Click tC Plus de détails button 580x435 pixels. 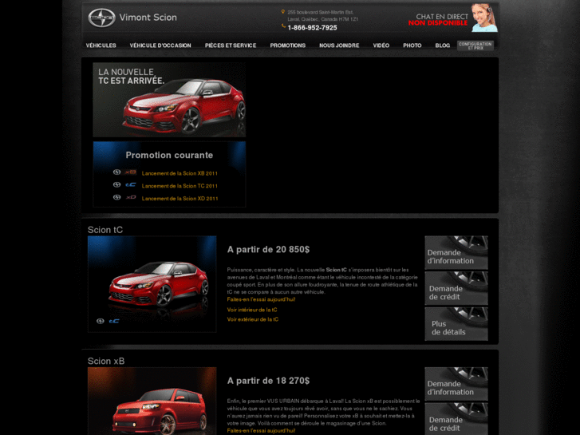pos(456,323)
